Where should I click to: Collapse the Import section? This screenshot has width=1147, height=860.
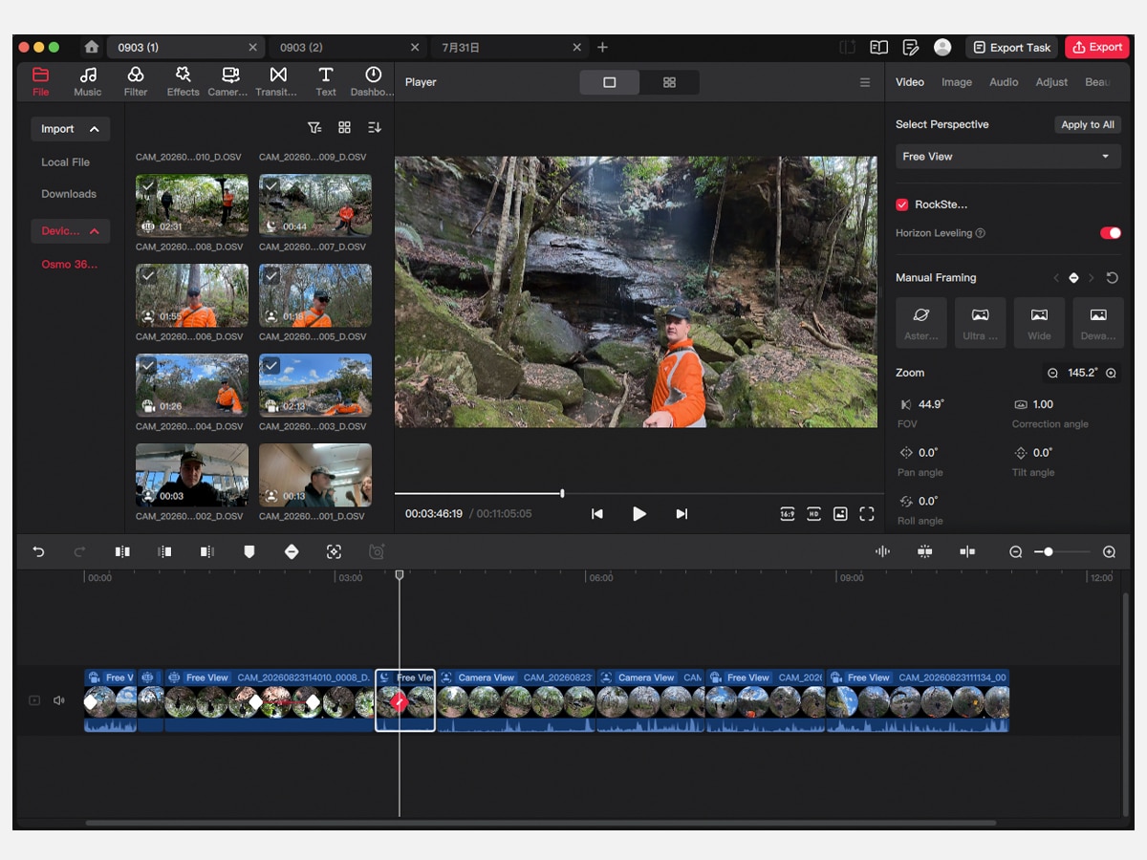tap(71, 129)
